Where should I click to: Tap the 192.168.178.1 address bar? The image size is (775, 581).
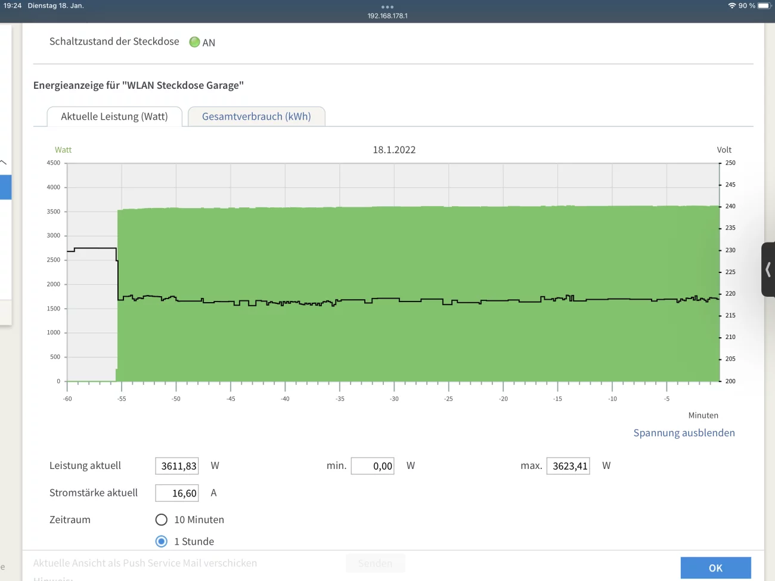[387, 16]
